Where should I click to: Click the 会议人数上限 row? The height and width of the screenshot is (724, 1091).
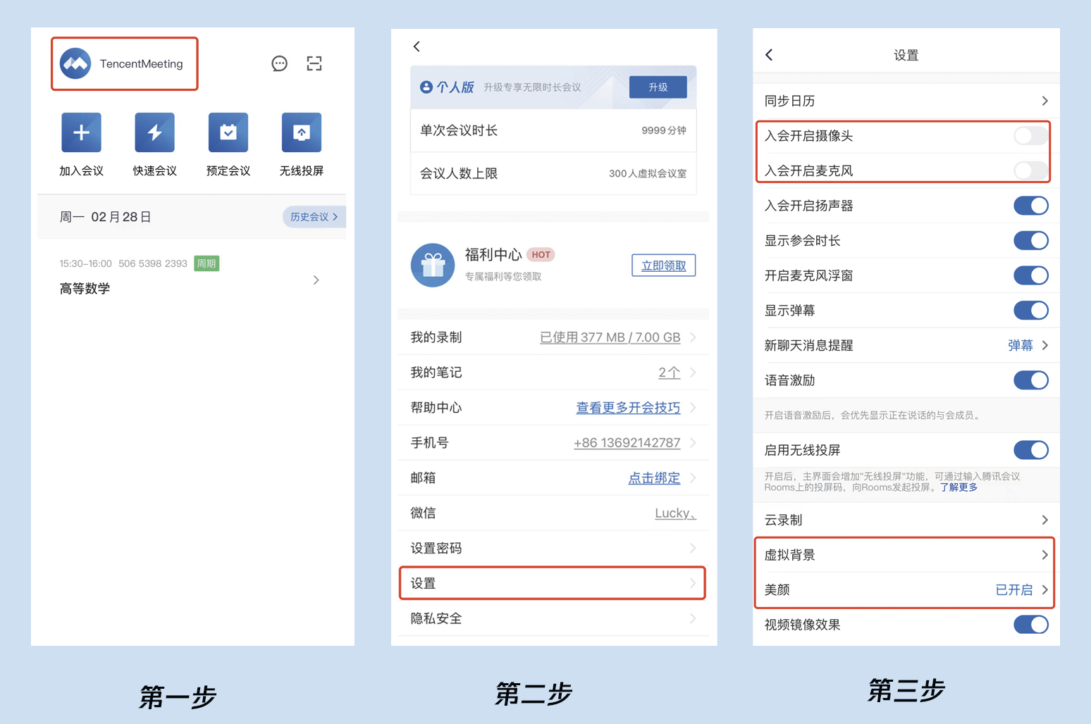(x=553, y=173)
